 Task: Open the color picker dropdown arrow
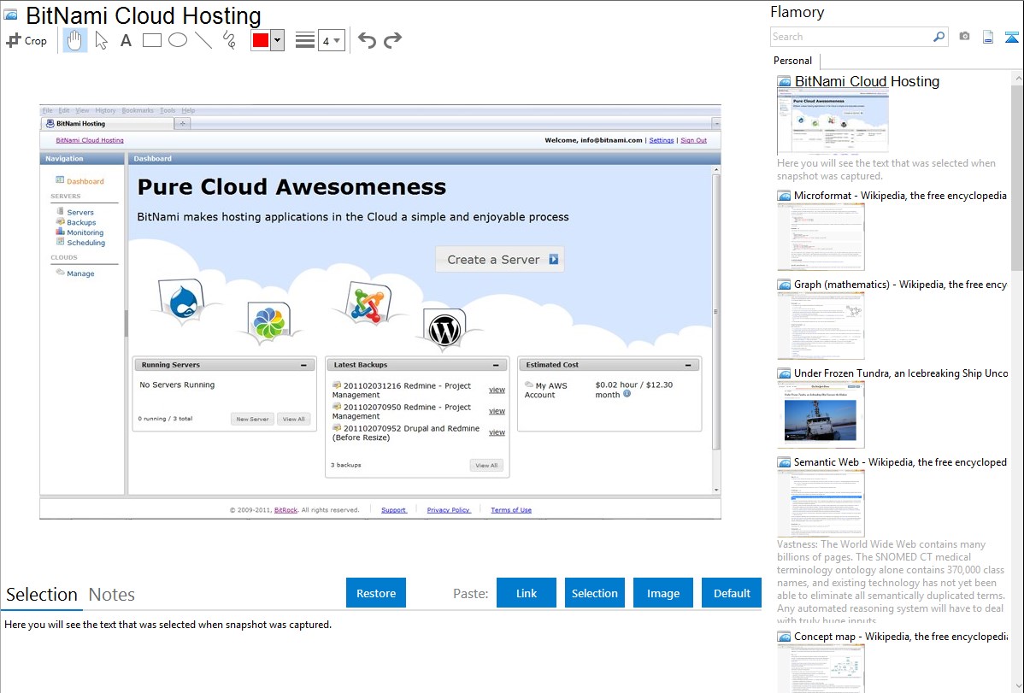coord(277,40)
